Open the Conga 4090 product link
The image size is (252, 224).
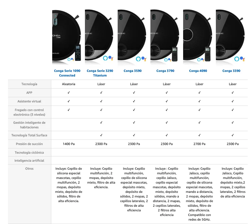[198, 71]
